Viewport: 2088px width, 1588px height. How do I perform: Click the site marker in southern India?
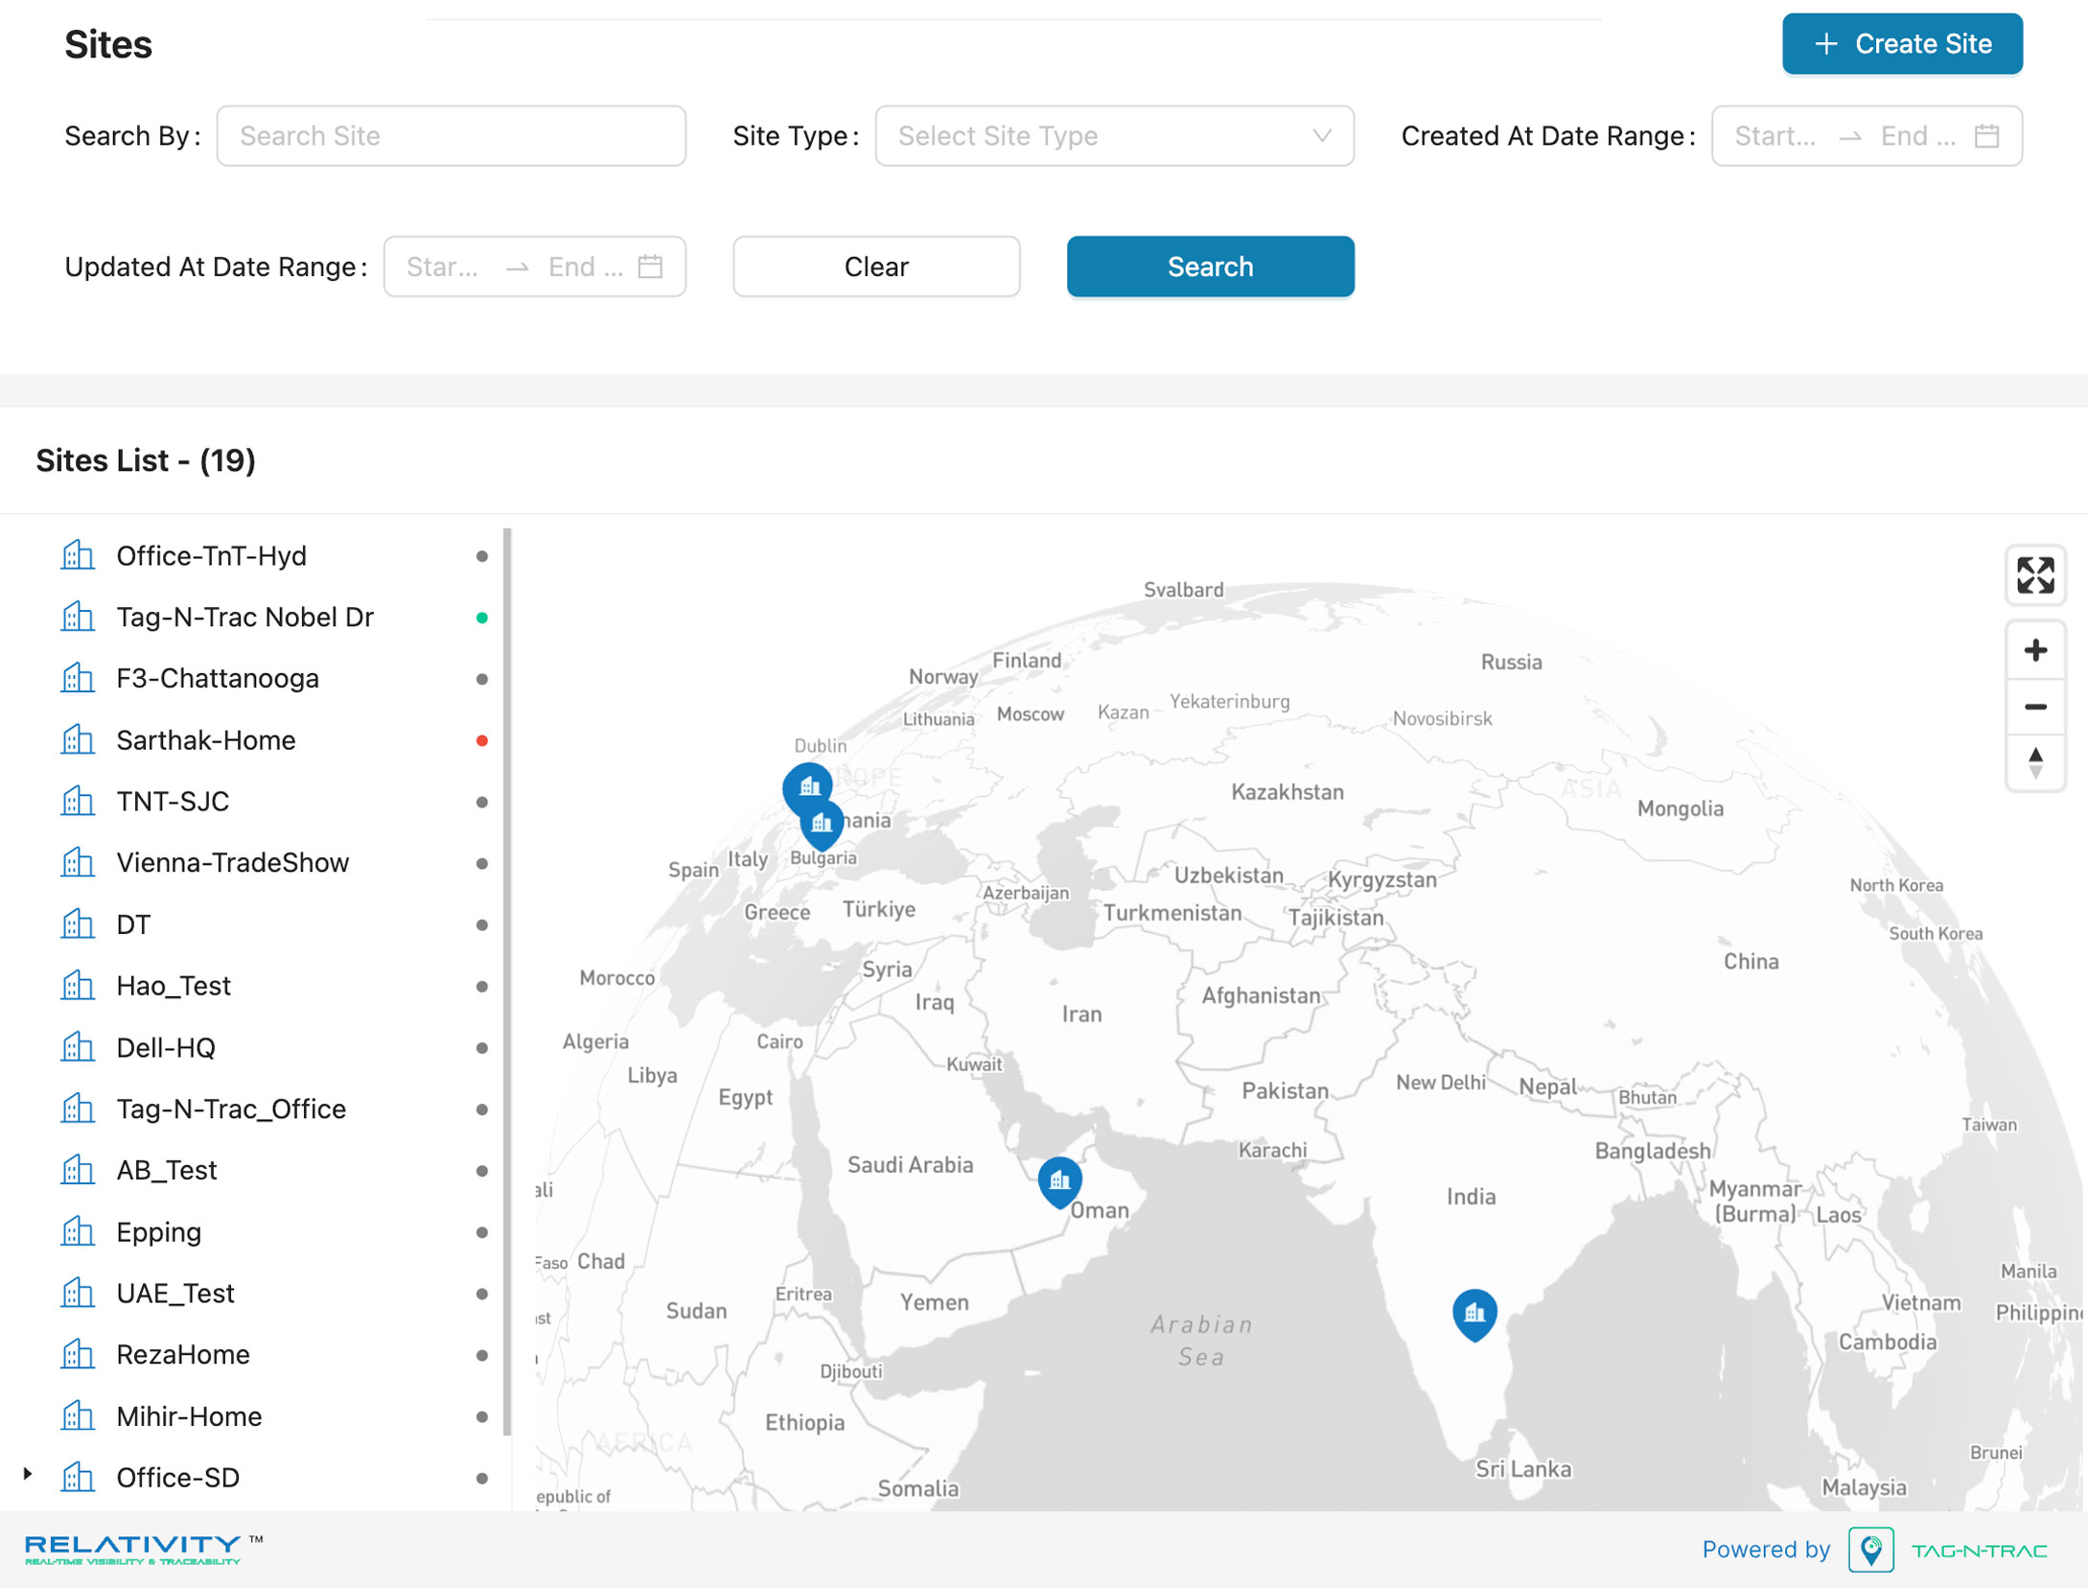click(1474, 1315)
